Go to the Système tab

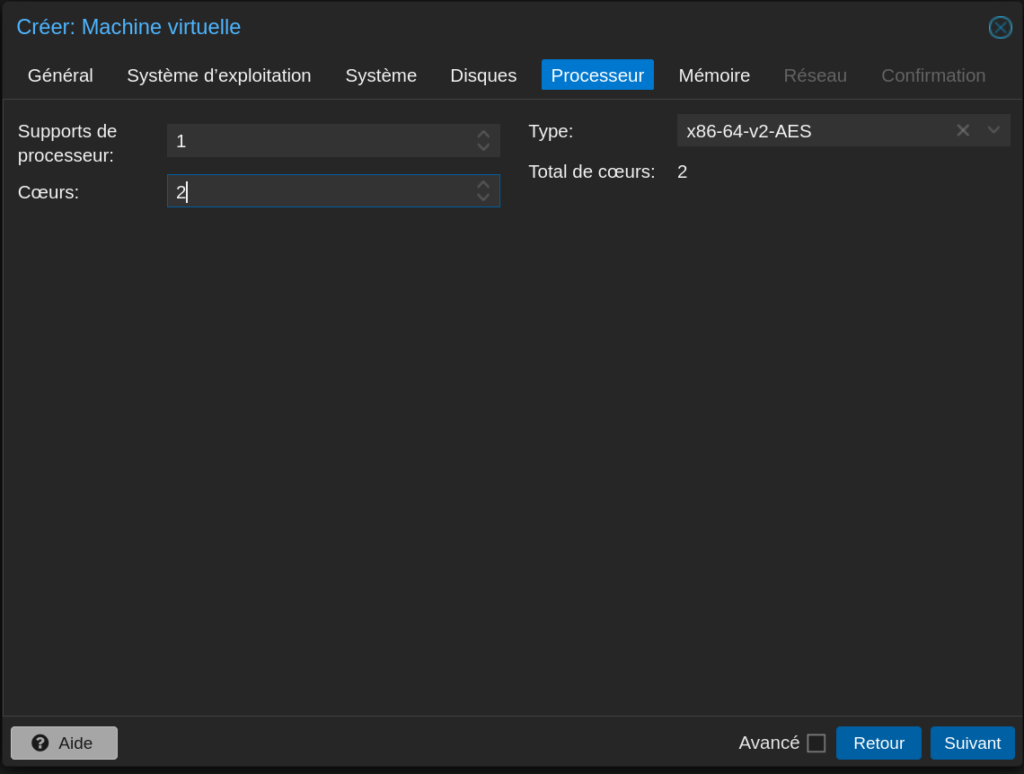click(381, 75)
